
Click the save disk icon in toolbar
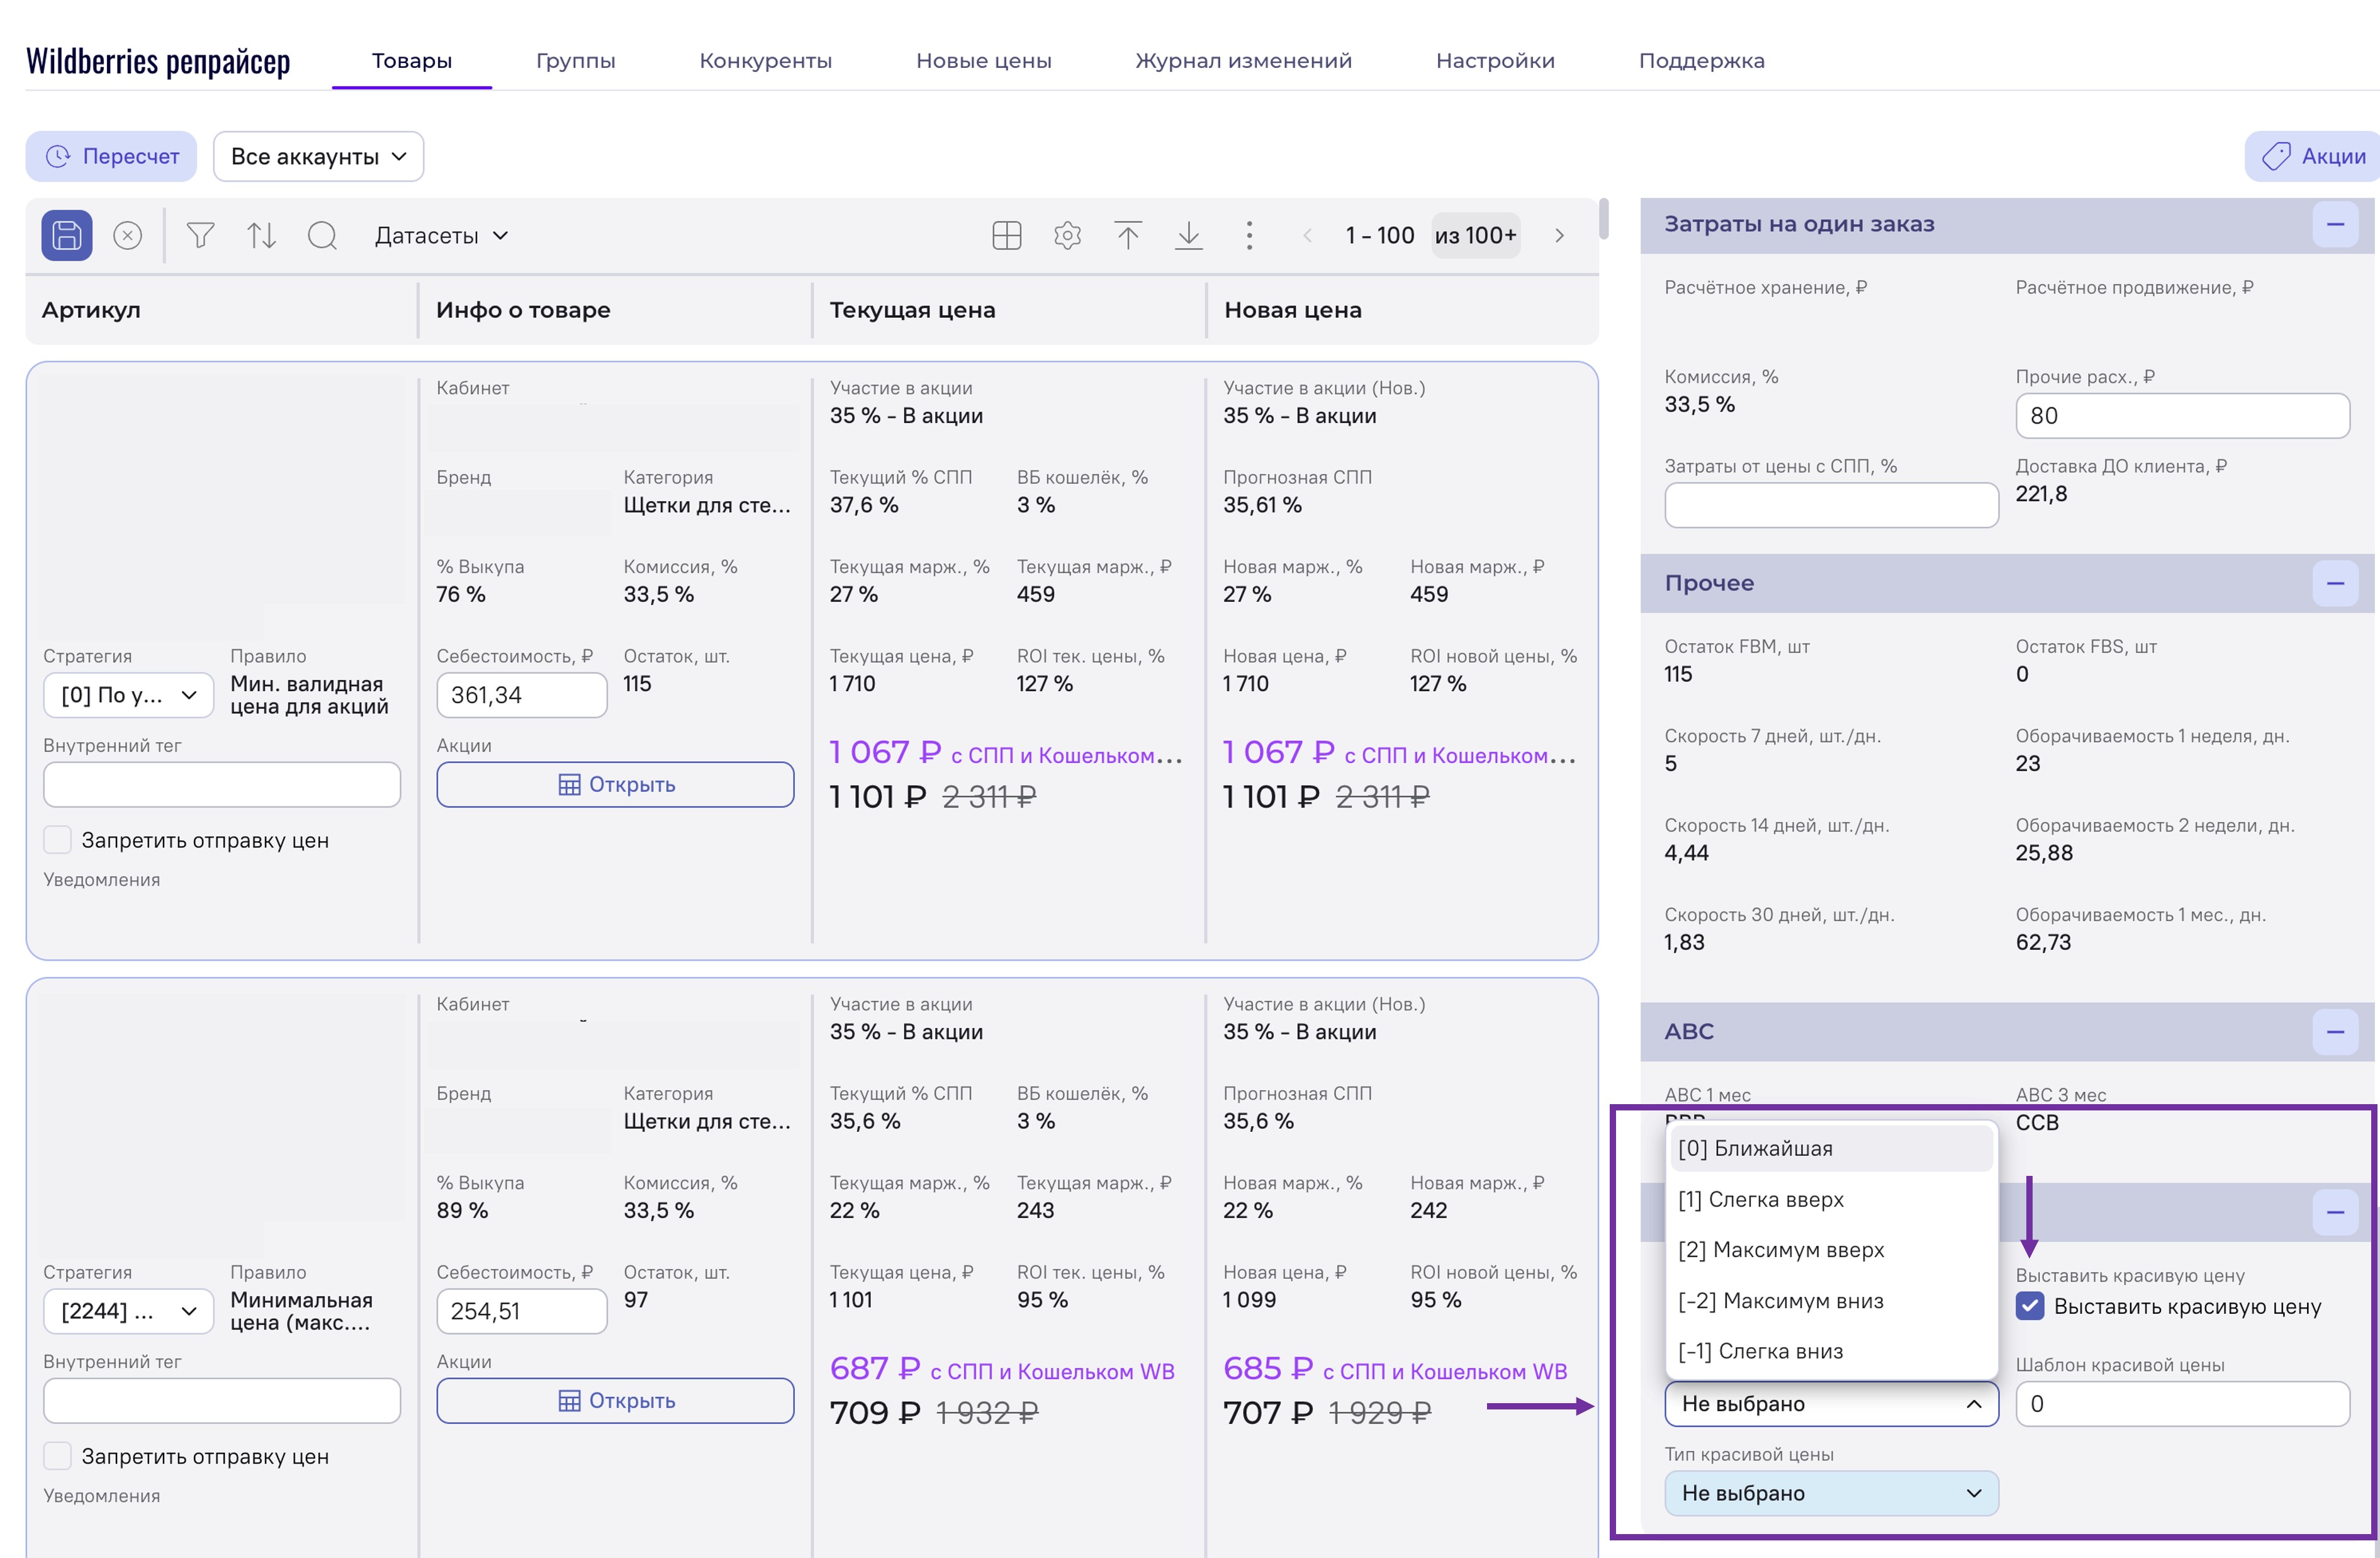pyautogui.click(x=67, y=236)
